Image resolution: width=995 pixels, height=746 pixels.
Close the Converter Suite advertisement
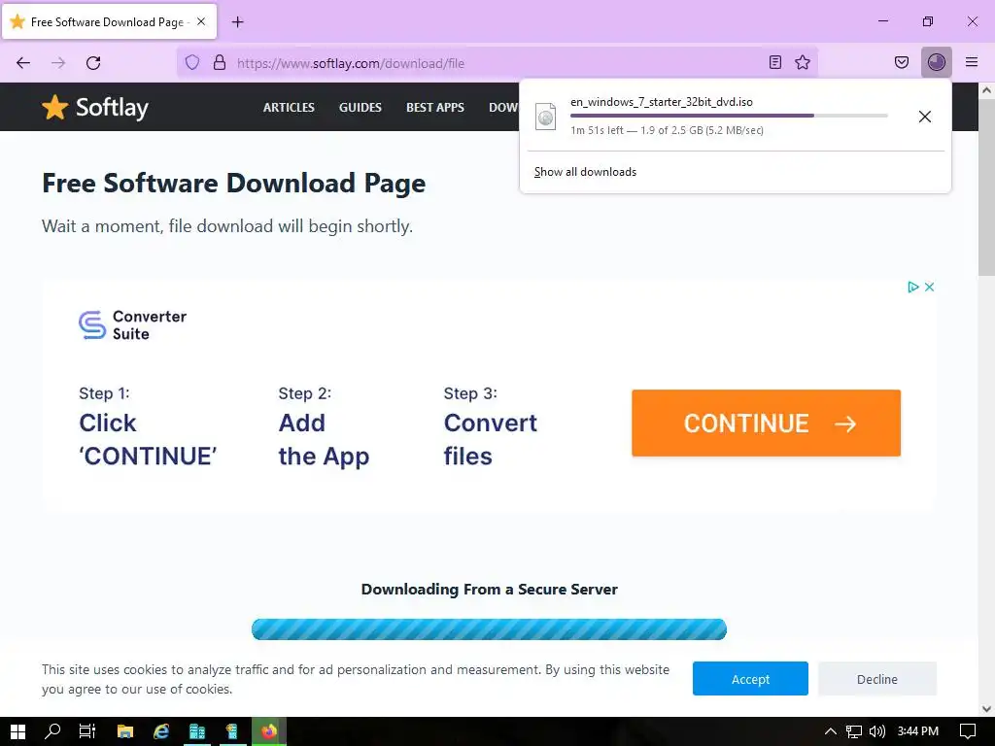click(929, 287)
